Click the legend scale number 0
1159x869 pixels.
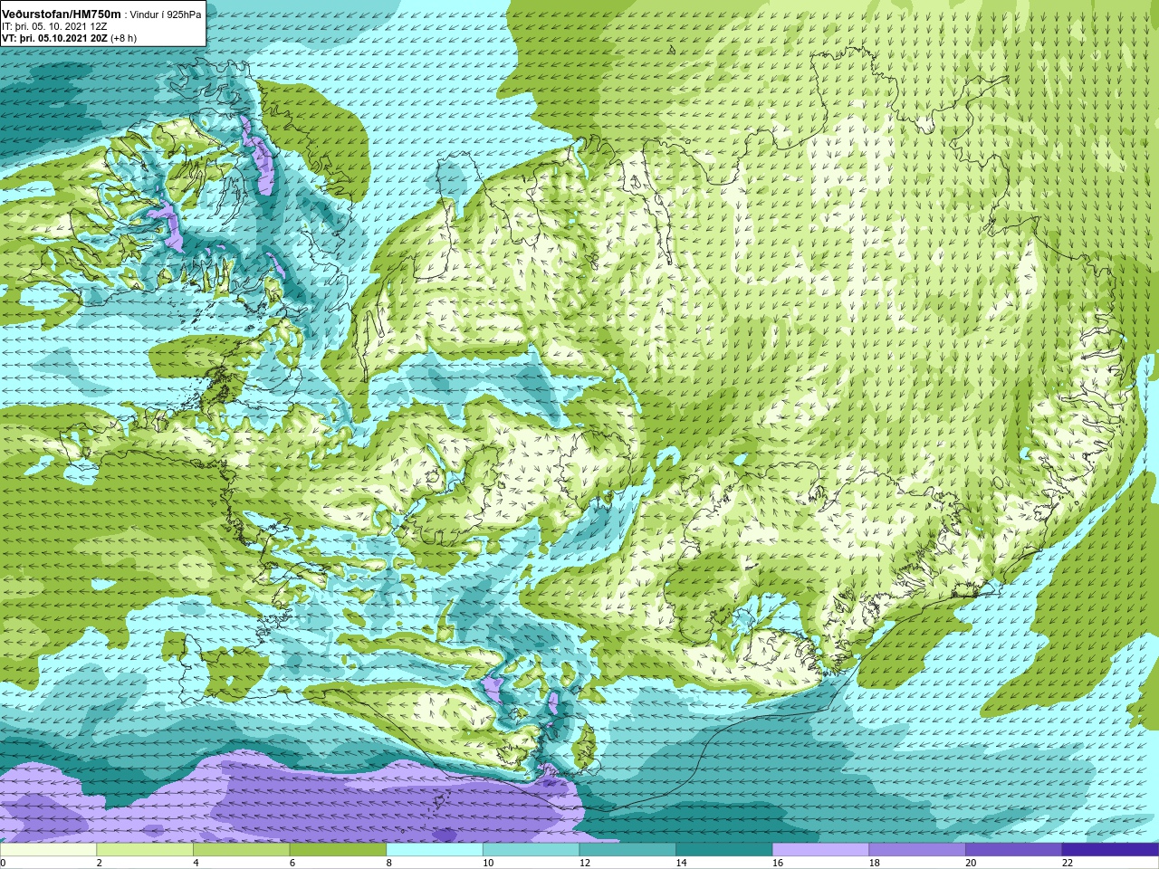coord(4,863)
